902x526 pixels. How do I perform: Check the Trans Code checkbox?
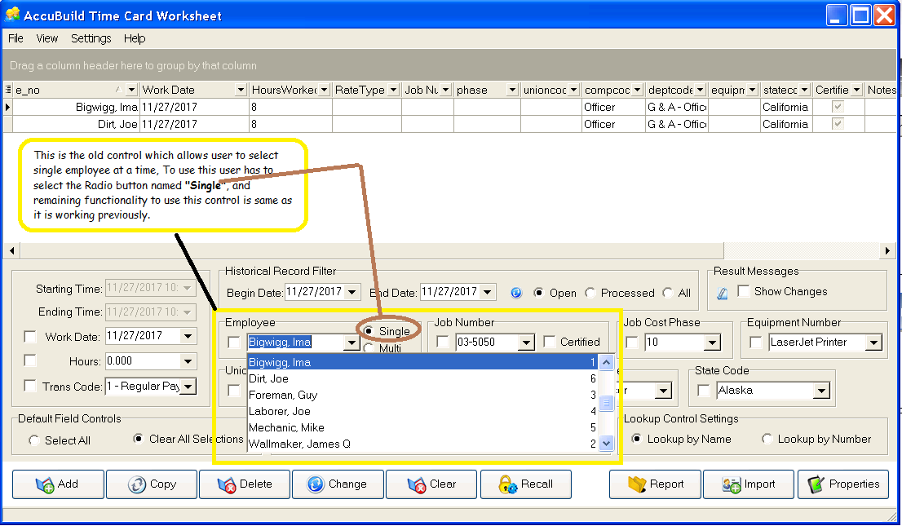tap(30, 386)
